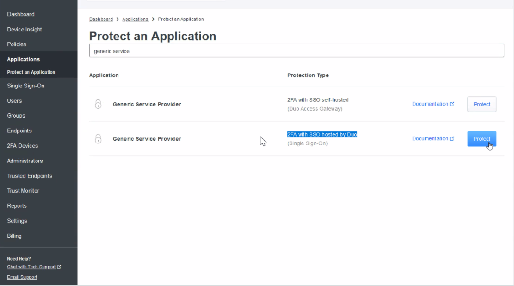Open Device Insight in the sidebar
The height and width of the screenshot is (286, 514).
tap(25, 30)
